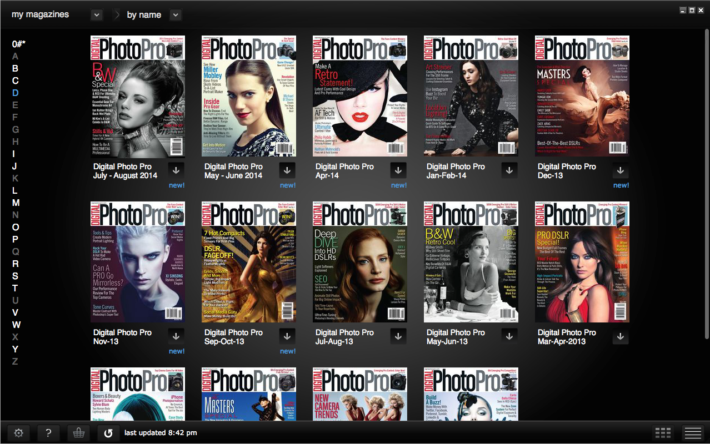
Task: Jump to 0#* in alphabet index
Action: point(18,44)
